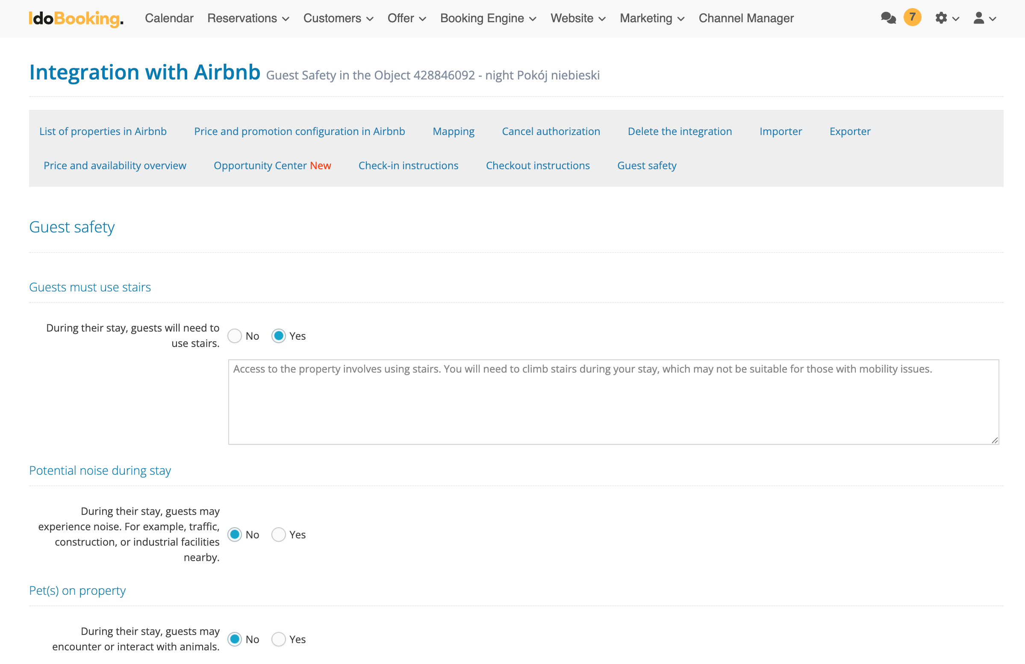Go to Price and availability overview
This screenshot has height=664, width=1025.
click(115, 165)
